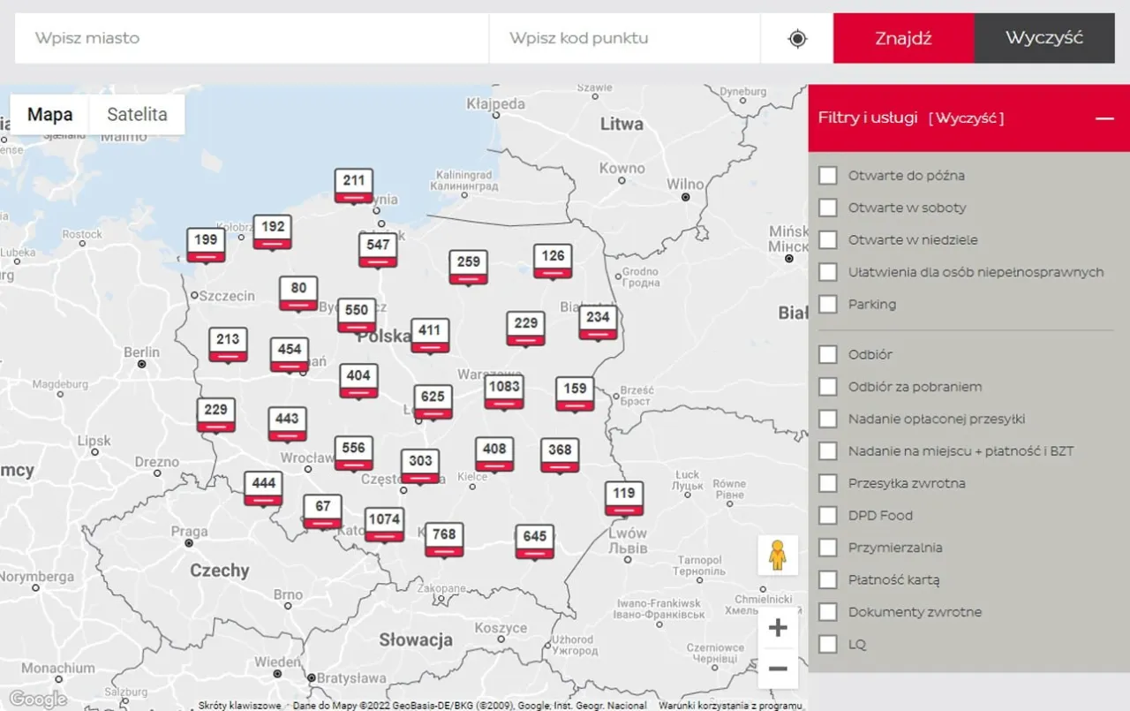Click the zoom out minus icon
The height and width of the screenshot is (711, 1130).
coord(777,669)
